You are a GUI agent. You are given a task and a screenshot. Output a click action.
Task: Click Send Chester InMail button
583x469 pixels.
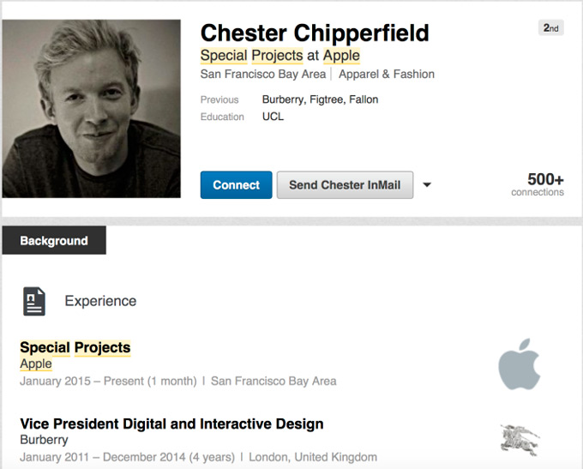pos(345,185)
